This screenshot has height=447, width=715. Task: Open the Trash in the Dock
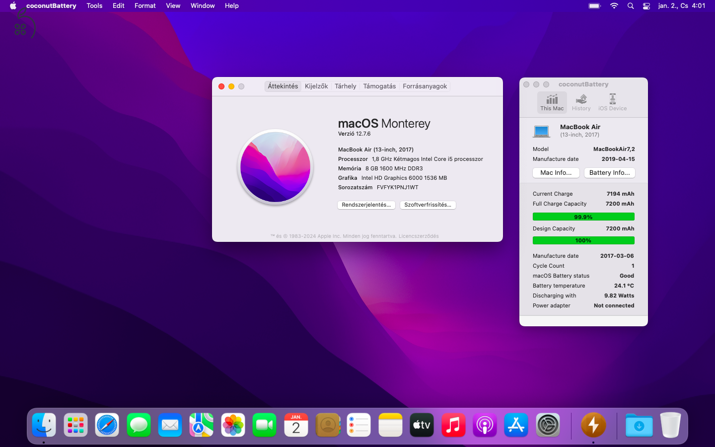pos(670,425)
